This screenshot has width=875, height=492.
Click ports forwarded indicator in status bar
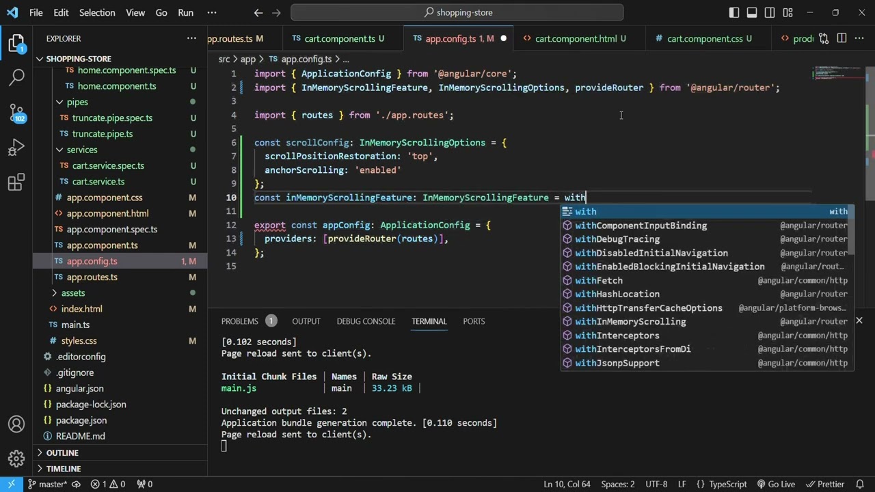[x=145, y=484]
